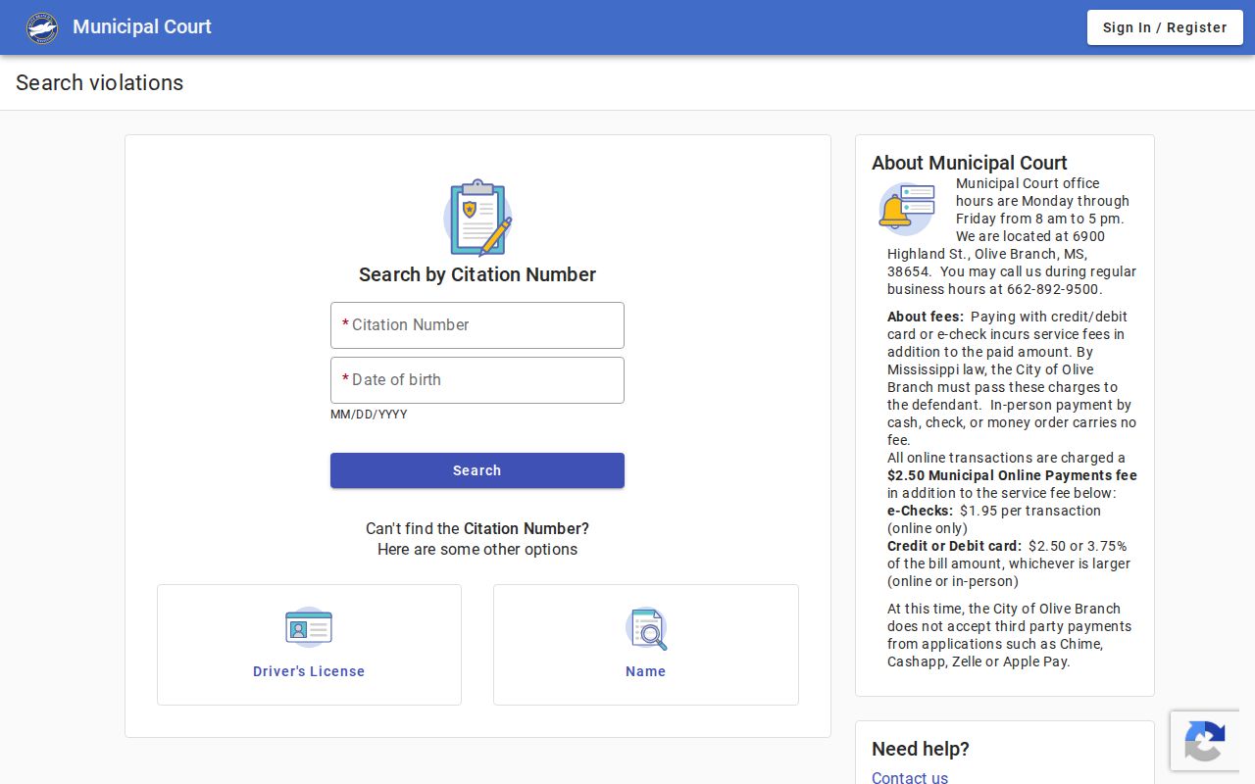Click the 'Can't find the Citation Number?' text
Viewport: 1255px width, 784px height.
[477, 528]
